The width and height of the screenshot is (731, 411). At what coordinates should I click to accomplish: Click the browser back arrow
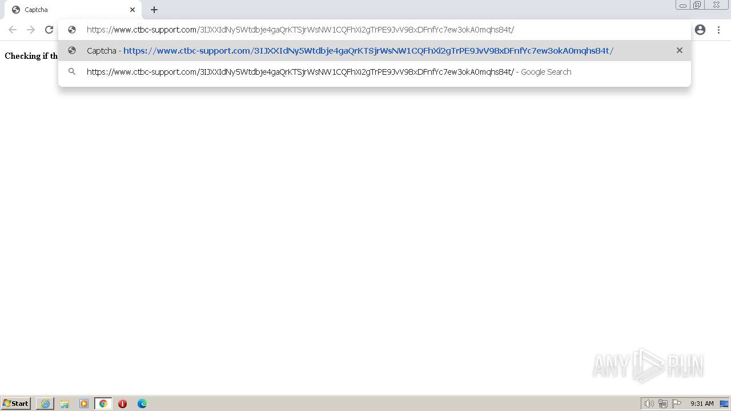13,30
